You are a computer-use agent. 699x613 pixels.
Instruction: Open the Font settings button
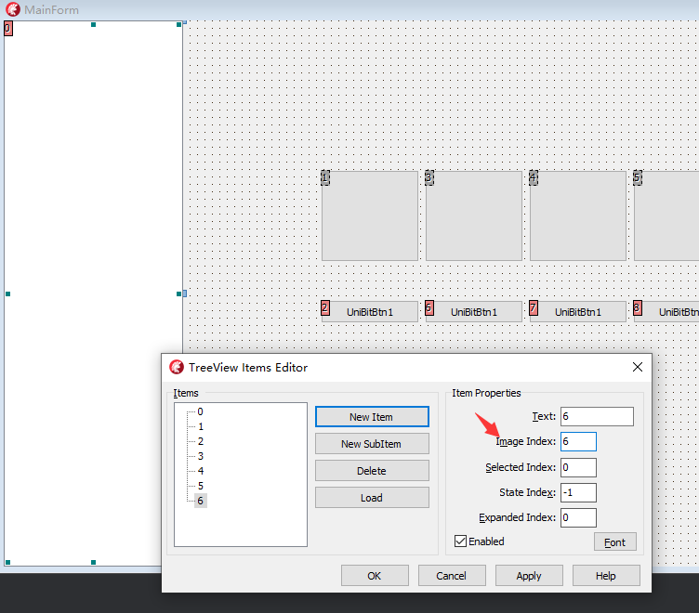click(614, 541)
